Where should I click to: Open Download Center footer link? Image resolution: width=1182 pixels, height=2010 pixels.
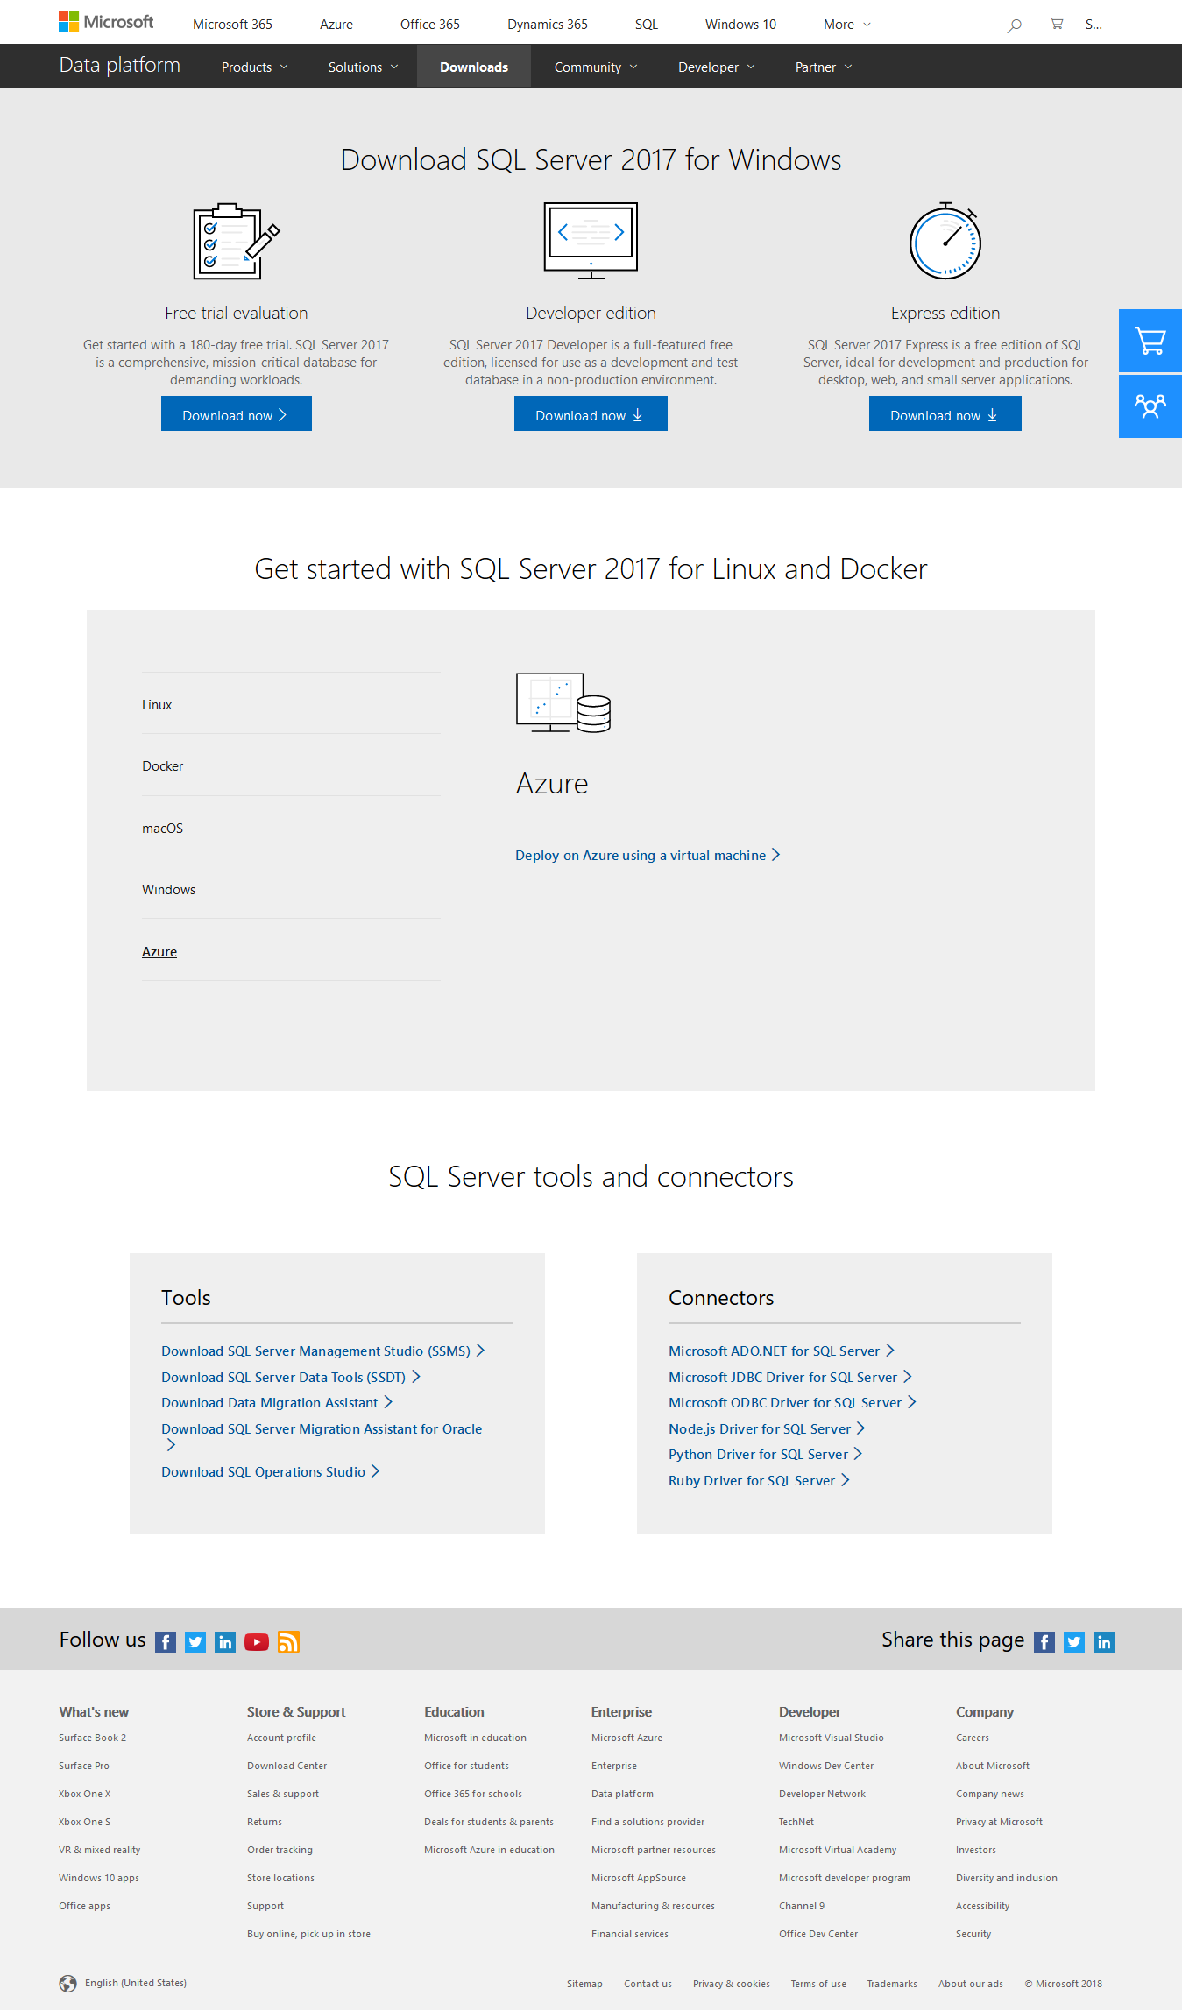pos(287,1766)
